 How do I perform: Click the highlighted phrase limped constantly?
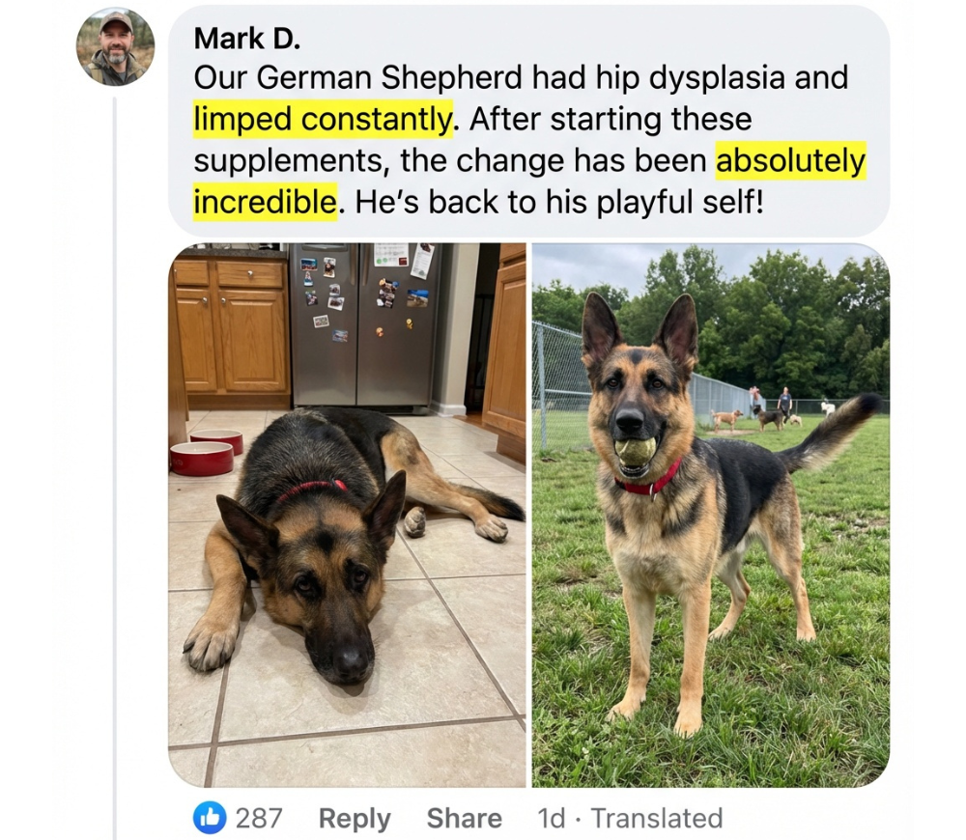click(x=323, y=119)
